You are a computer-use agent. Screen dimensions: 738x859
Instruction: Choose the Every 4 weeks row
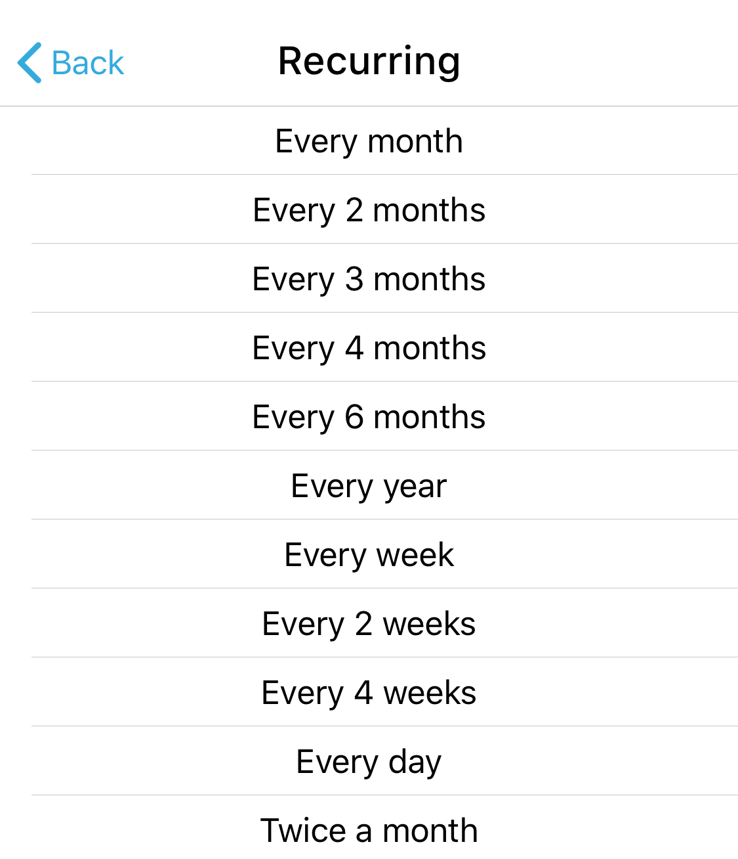pyautogui.click(x=369, y=693)
